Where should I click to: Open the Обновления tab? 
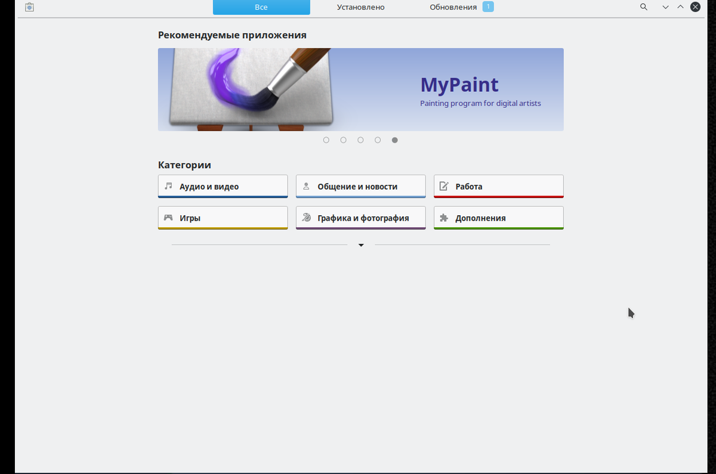461,7
